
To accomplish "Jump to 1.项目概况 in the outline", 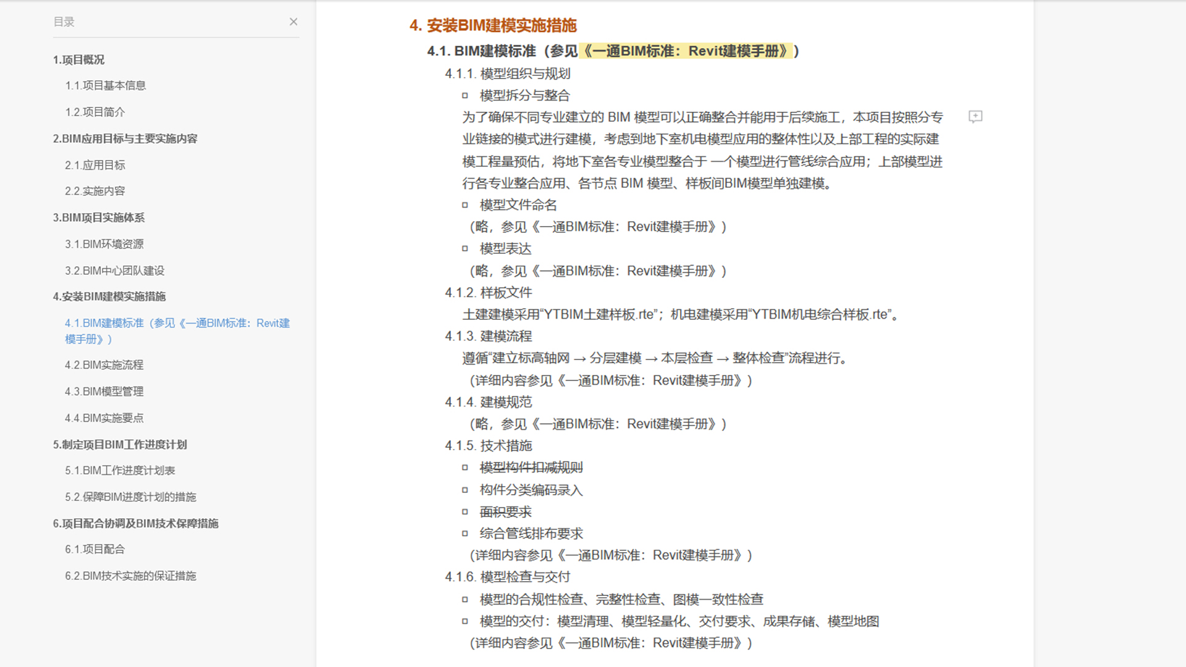I will [78, 60].
